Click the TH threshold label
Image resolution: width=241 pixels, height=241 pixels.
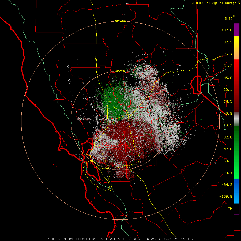230,209
